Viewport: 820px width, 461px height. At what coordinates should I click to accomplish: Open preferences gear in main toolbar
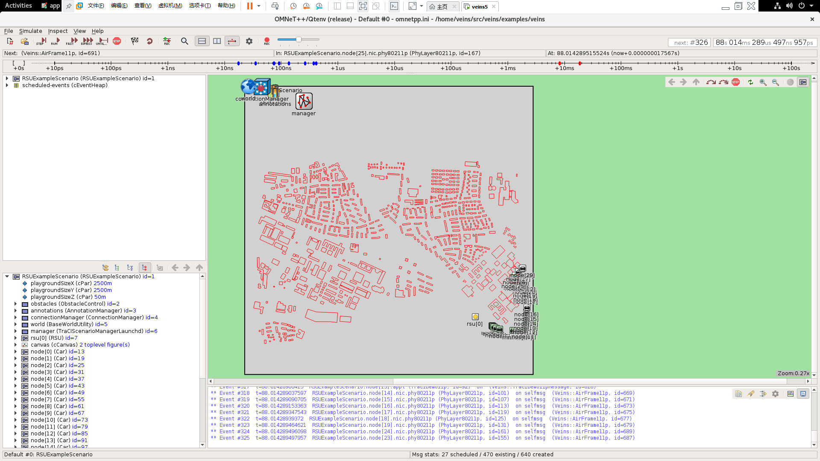(249, 41)
